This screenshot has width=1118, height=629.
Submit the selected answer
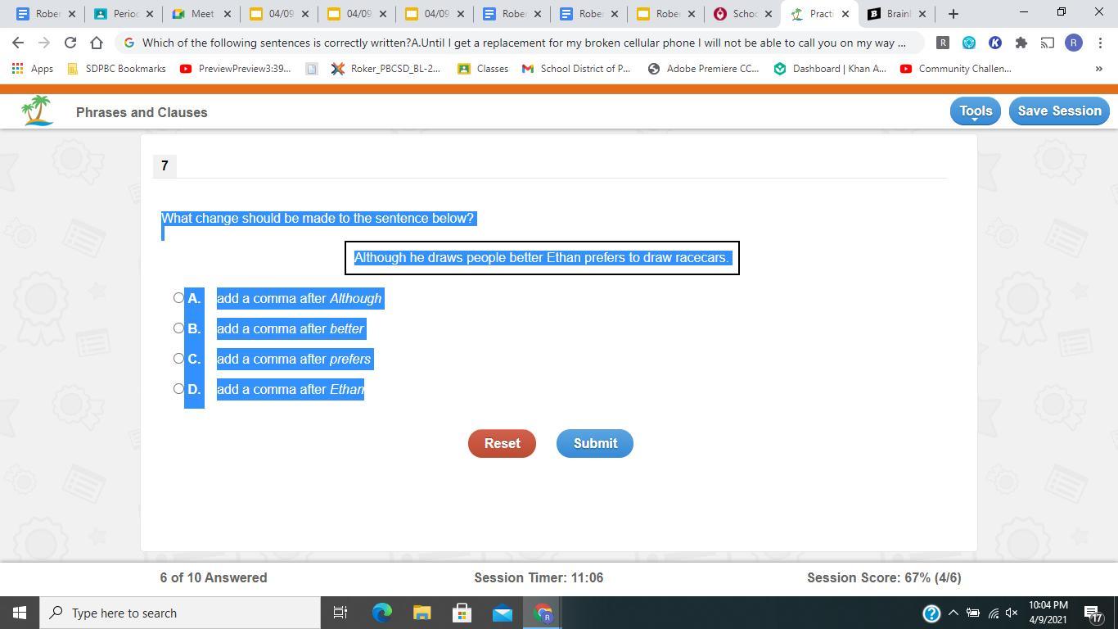click(x=594, y=443)
